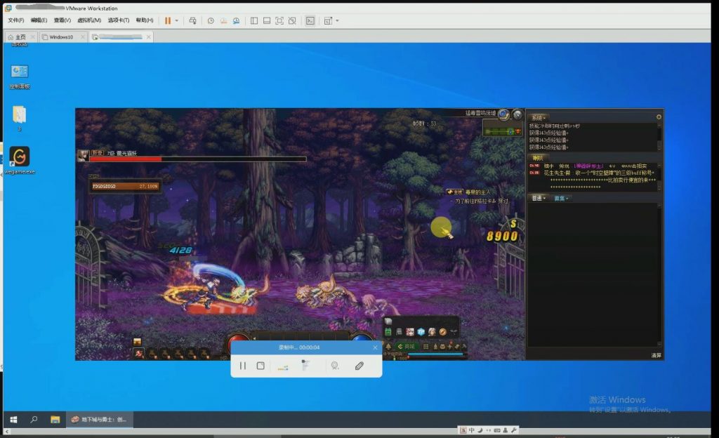Click the blue hexagon game icon

[x=421, y=332]
